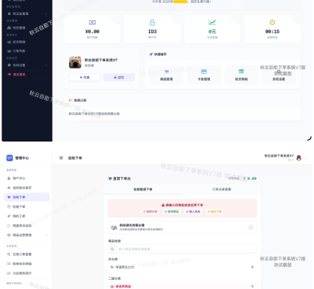Click the purple step badge 输入信息

[193, 211]
